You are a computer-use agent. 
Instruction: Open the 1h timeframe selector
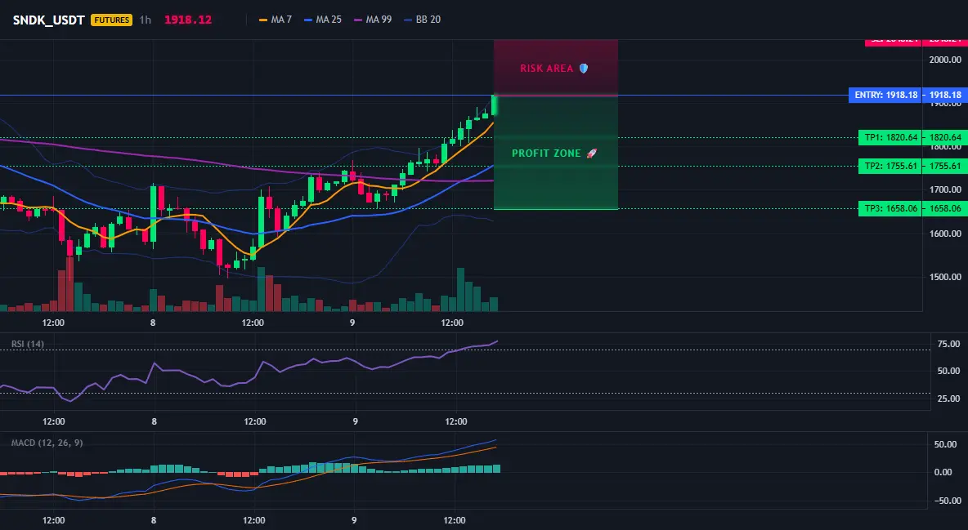point(145,20)
